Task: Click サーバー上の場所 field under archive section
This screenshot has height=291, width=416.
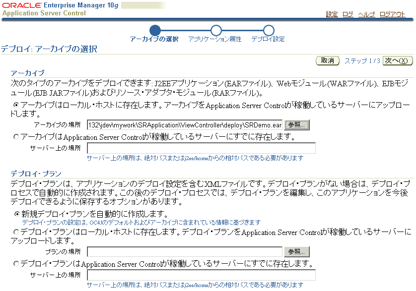Action: (202, 148)
